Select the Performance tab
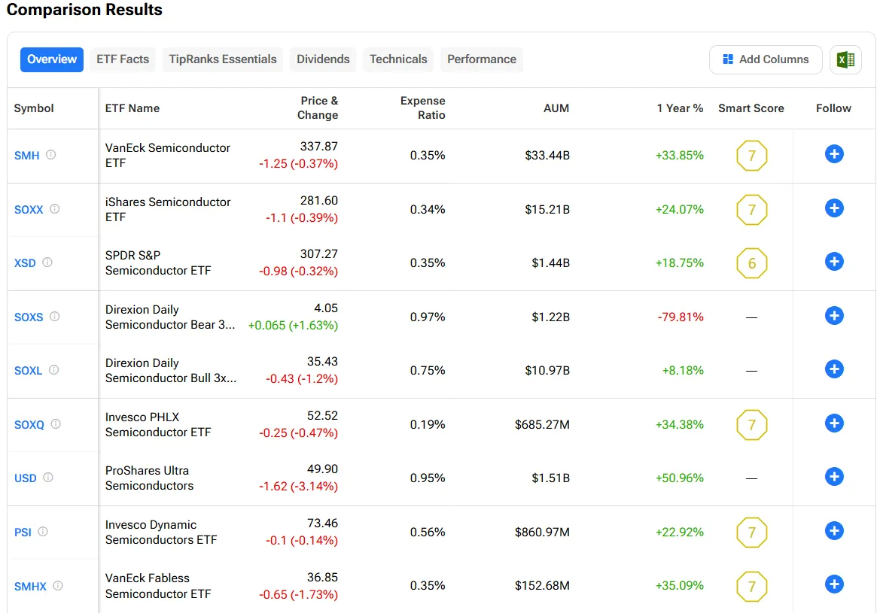 click(481, 59)
